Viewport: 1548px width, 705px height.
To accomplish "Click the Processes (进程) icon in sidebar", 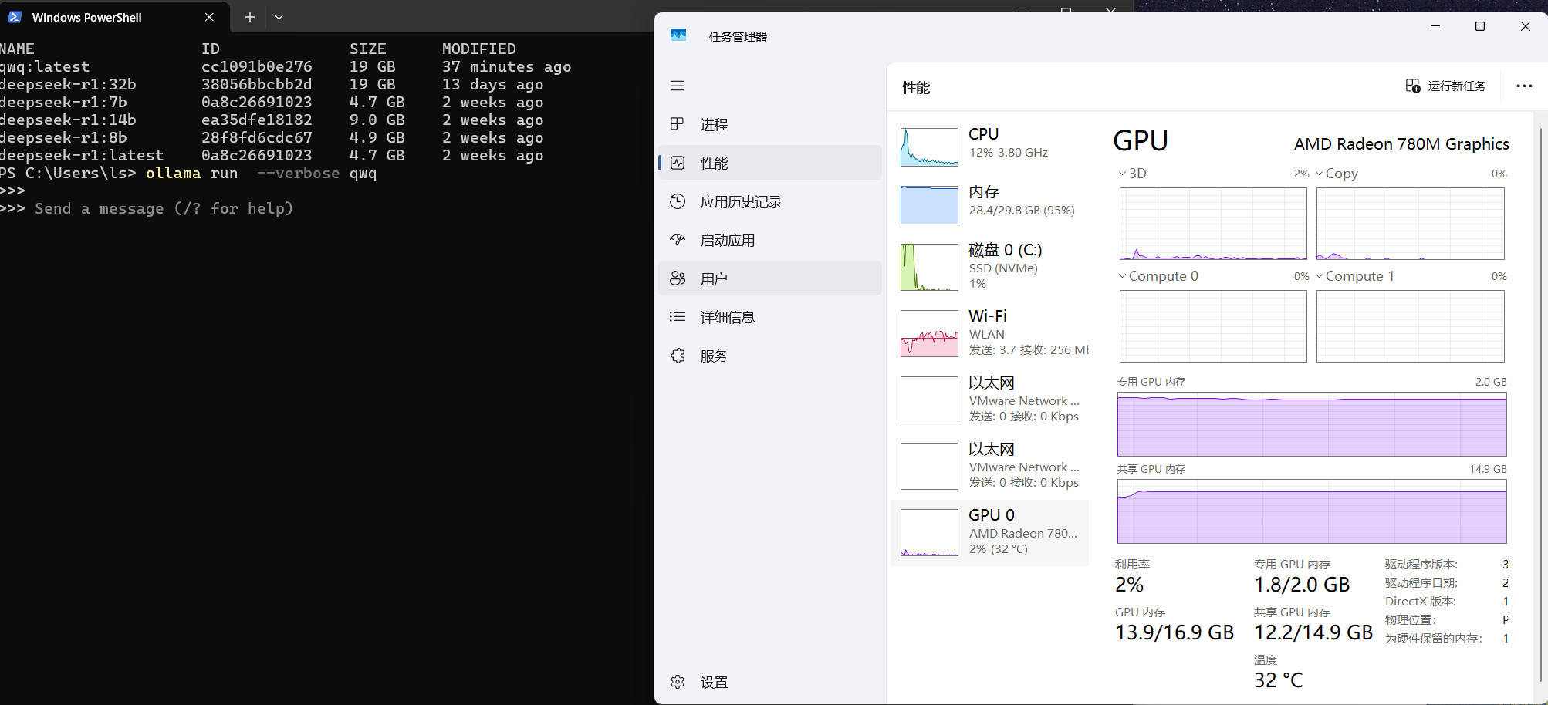I will [x=678, y=124].
